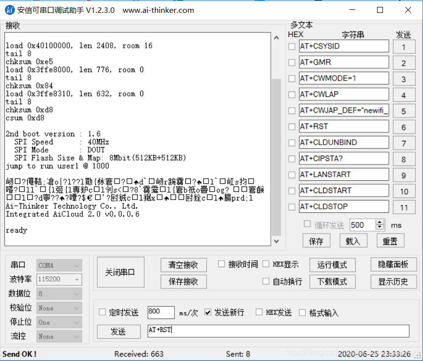Viewport: 423px width, 361px height.
Task: Toggle HEX发送 checkbox
Action: pyautogui.click(x=259, y=312)
